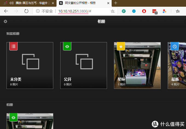Click the blue clock badge on 最新 album
186x129 pixels.
point(175,46)
